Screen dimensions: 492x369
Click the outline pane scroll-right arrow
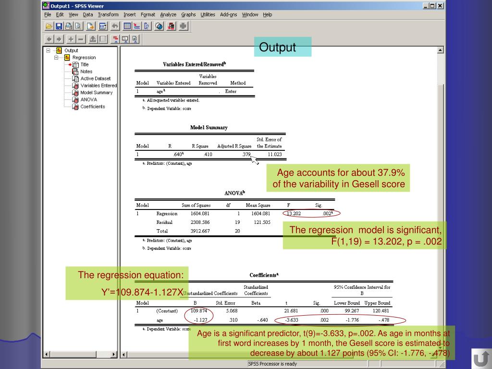114,355
